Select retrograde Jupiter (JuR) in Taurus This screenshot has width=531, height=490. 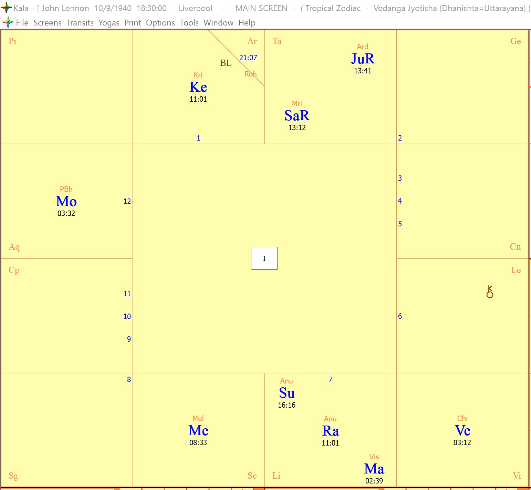point(363,59)
